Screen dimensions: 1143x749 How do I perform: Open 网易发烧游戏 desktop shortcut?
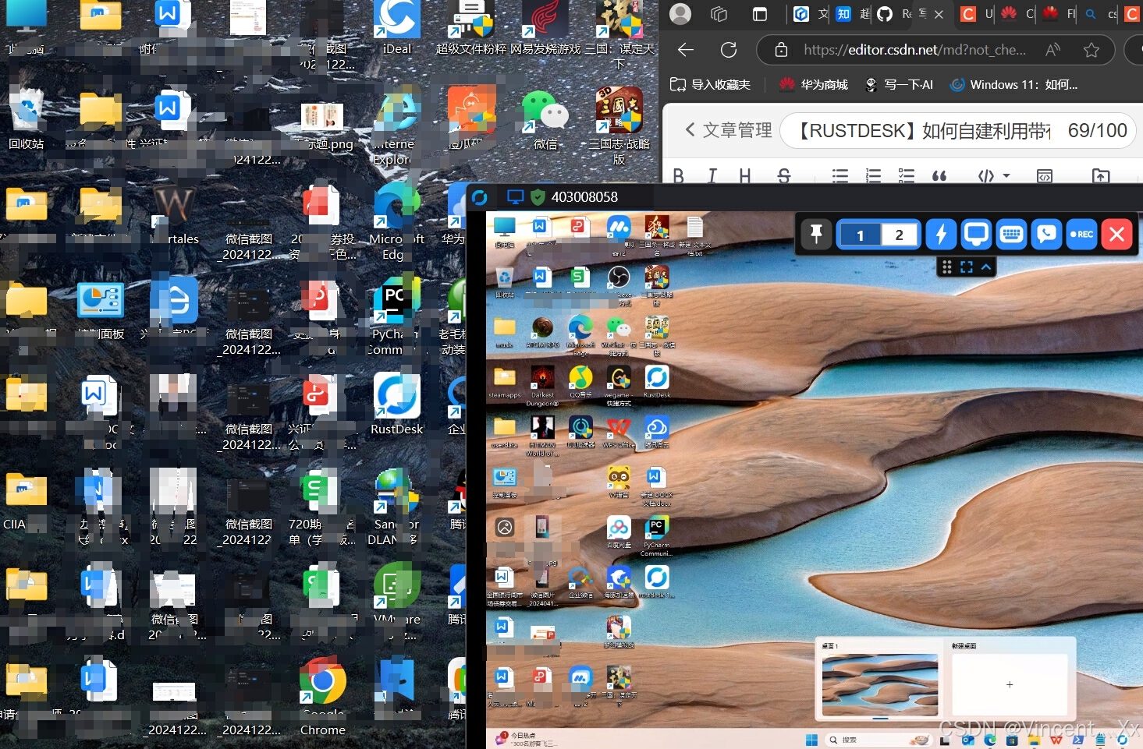(545, 28)
